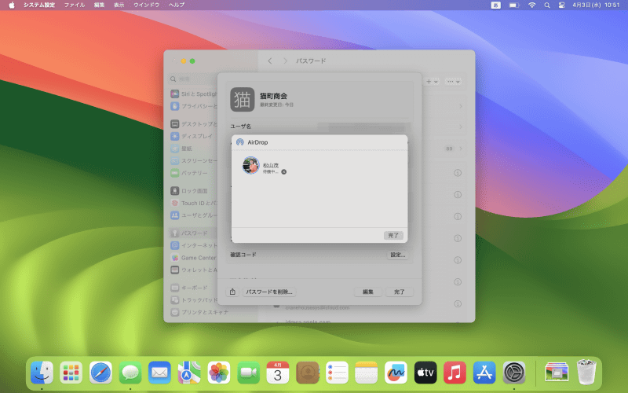Open the add password plus dropdown
The width and height of the screenshot is (628, 393).
pos(432,82)
